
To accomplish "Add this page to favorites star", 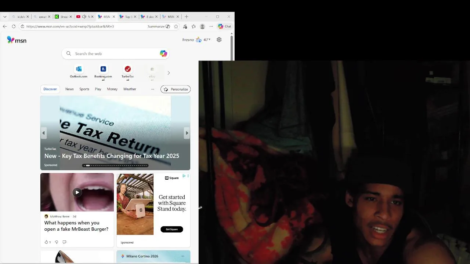I will [176, 26].
